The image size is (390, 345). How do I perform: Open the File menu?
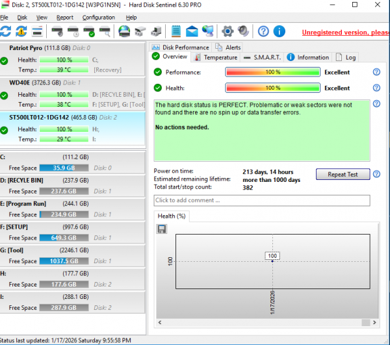[x=4, y=18]
